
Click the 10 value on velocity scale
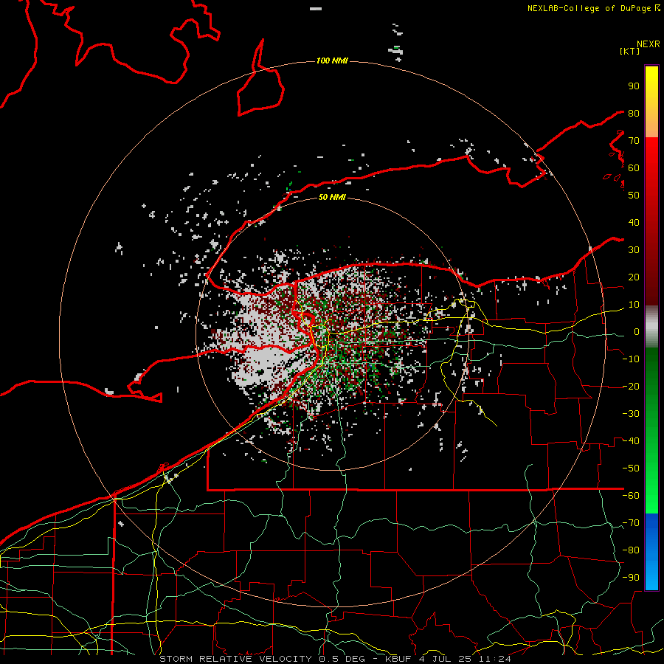(634, 305)
